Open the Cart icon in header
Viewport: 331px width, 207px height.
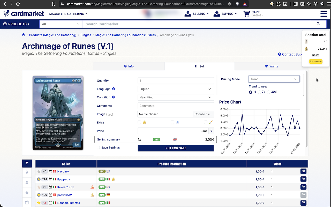[246, 13]
